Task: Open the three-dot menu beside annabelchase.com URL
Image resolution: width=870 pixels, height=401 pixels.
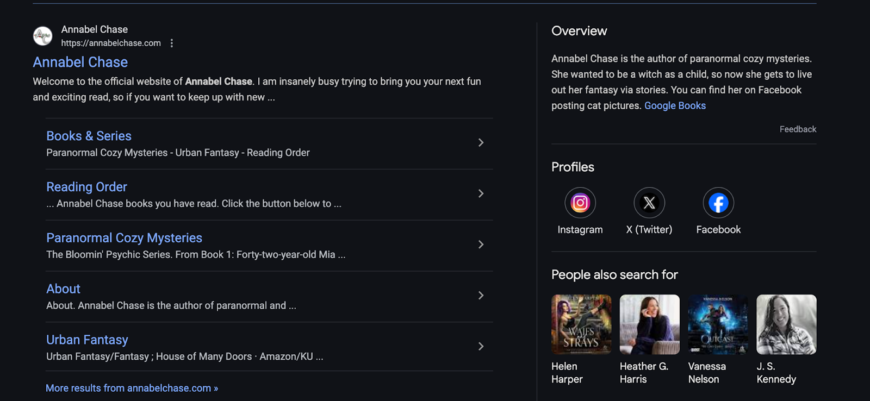Action: (172, 43)
